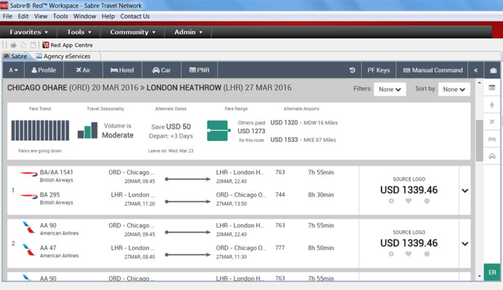This screenshot has width=503, height=290.
Task: Select the USD 1533 MKE alternate airport
Action: 303,140
